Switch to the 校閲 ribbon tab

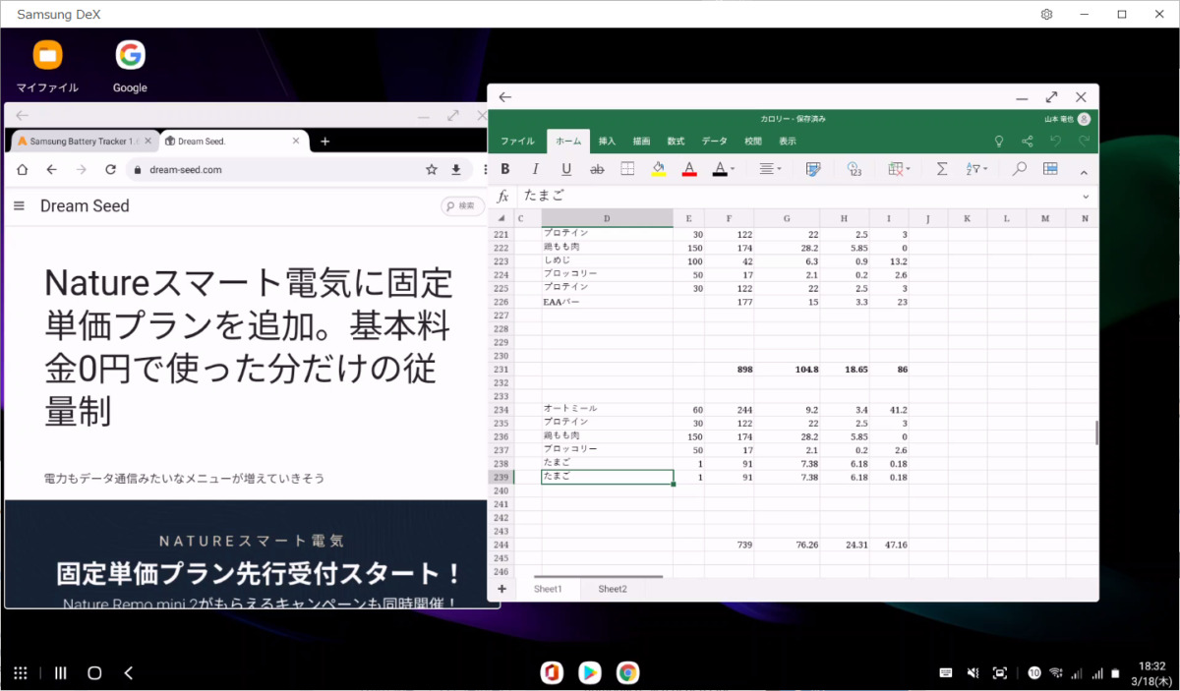pyautogui.click(x=753, y=142)
